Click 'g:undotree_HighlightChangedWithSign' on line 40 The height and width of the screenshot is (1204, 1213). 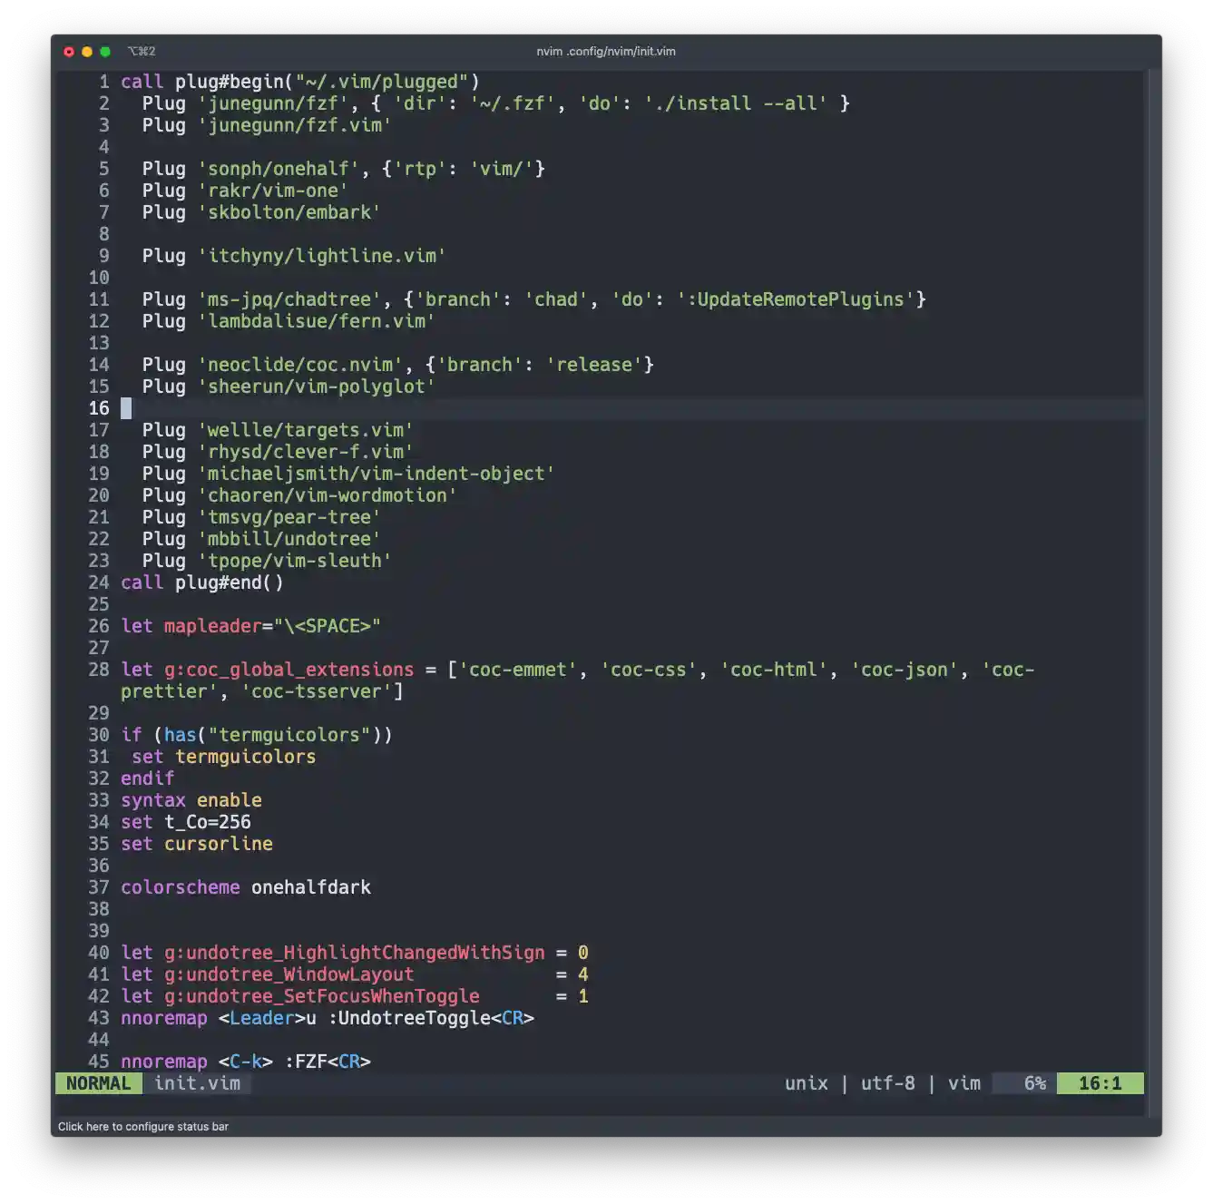pyautogui.click(x=355, y=953)
